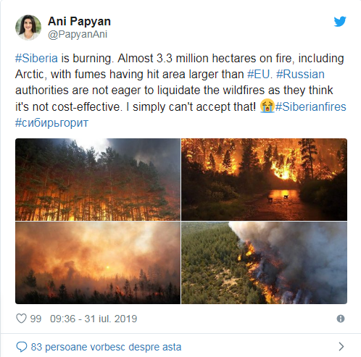This screenshot has height=357, width=361.
Task: Open Ani Papyan's profile avatar
Action: tap(28, 28)
